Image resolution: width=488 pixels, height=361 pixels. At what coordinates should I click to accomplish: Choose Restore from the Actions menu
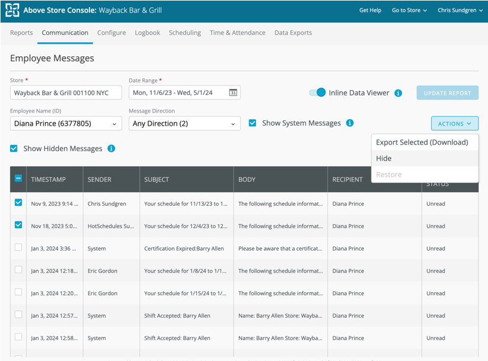[x=425, y=175]
